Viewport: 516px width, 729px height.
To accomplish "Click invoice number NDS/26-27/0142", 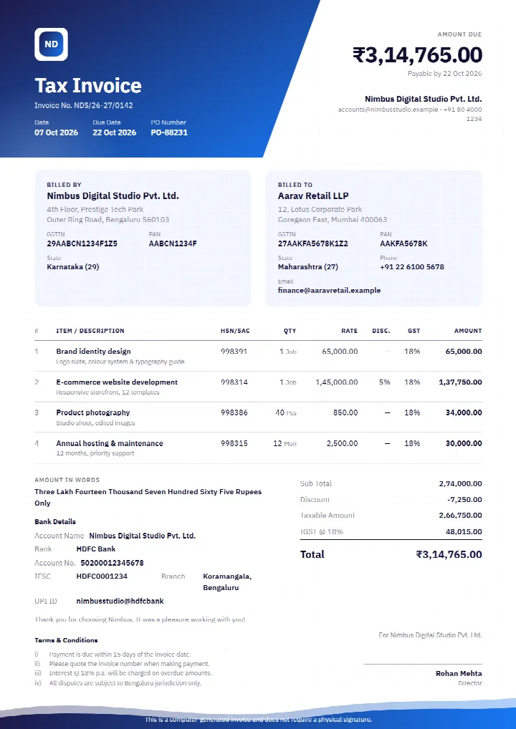I will [x=103, y=105].
